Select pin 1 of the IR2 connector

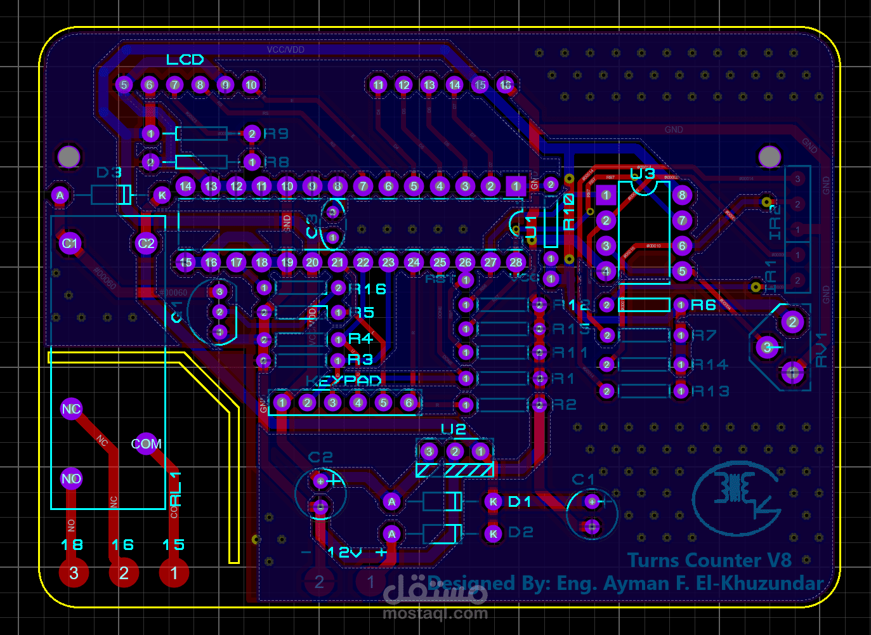tap(797, 230)
